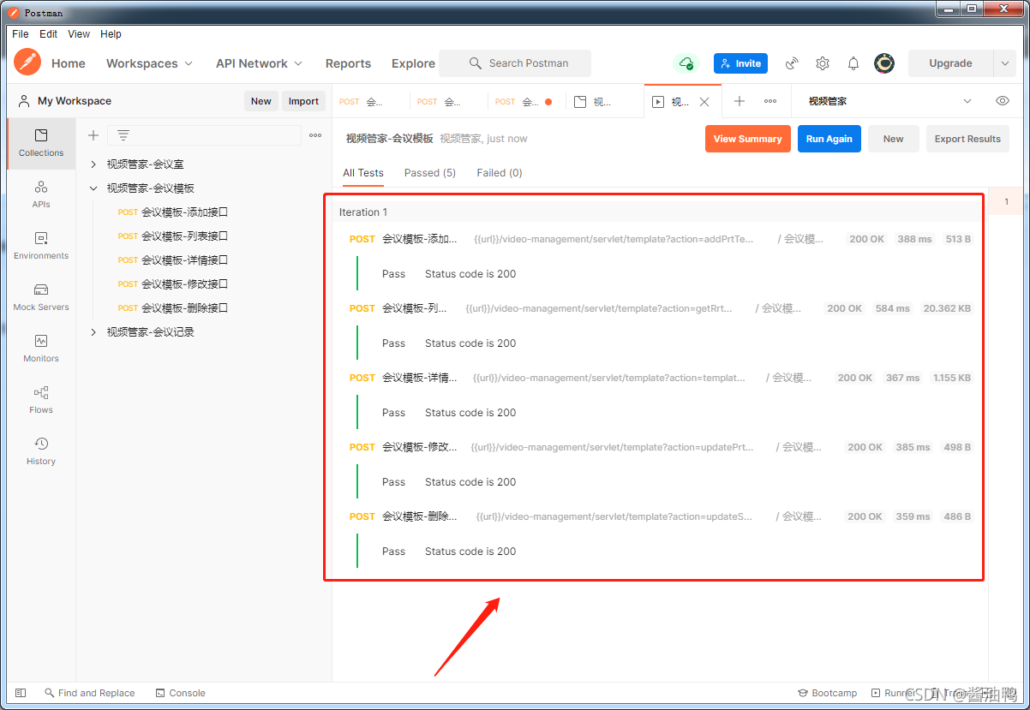Open the View menu
Image resolution: width=1030 pixels, height=710 pixels.
coord(79,34)
